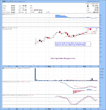Click the red down-arrow beside 2643 shrs
Viewport: 106px width, 110px height.
pyautogui.click(x=34, y=10)
